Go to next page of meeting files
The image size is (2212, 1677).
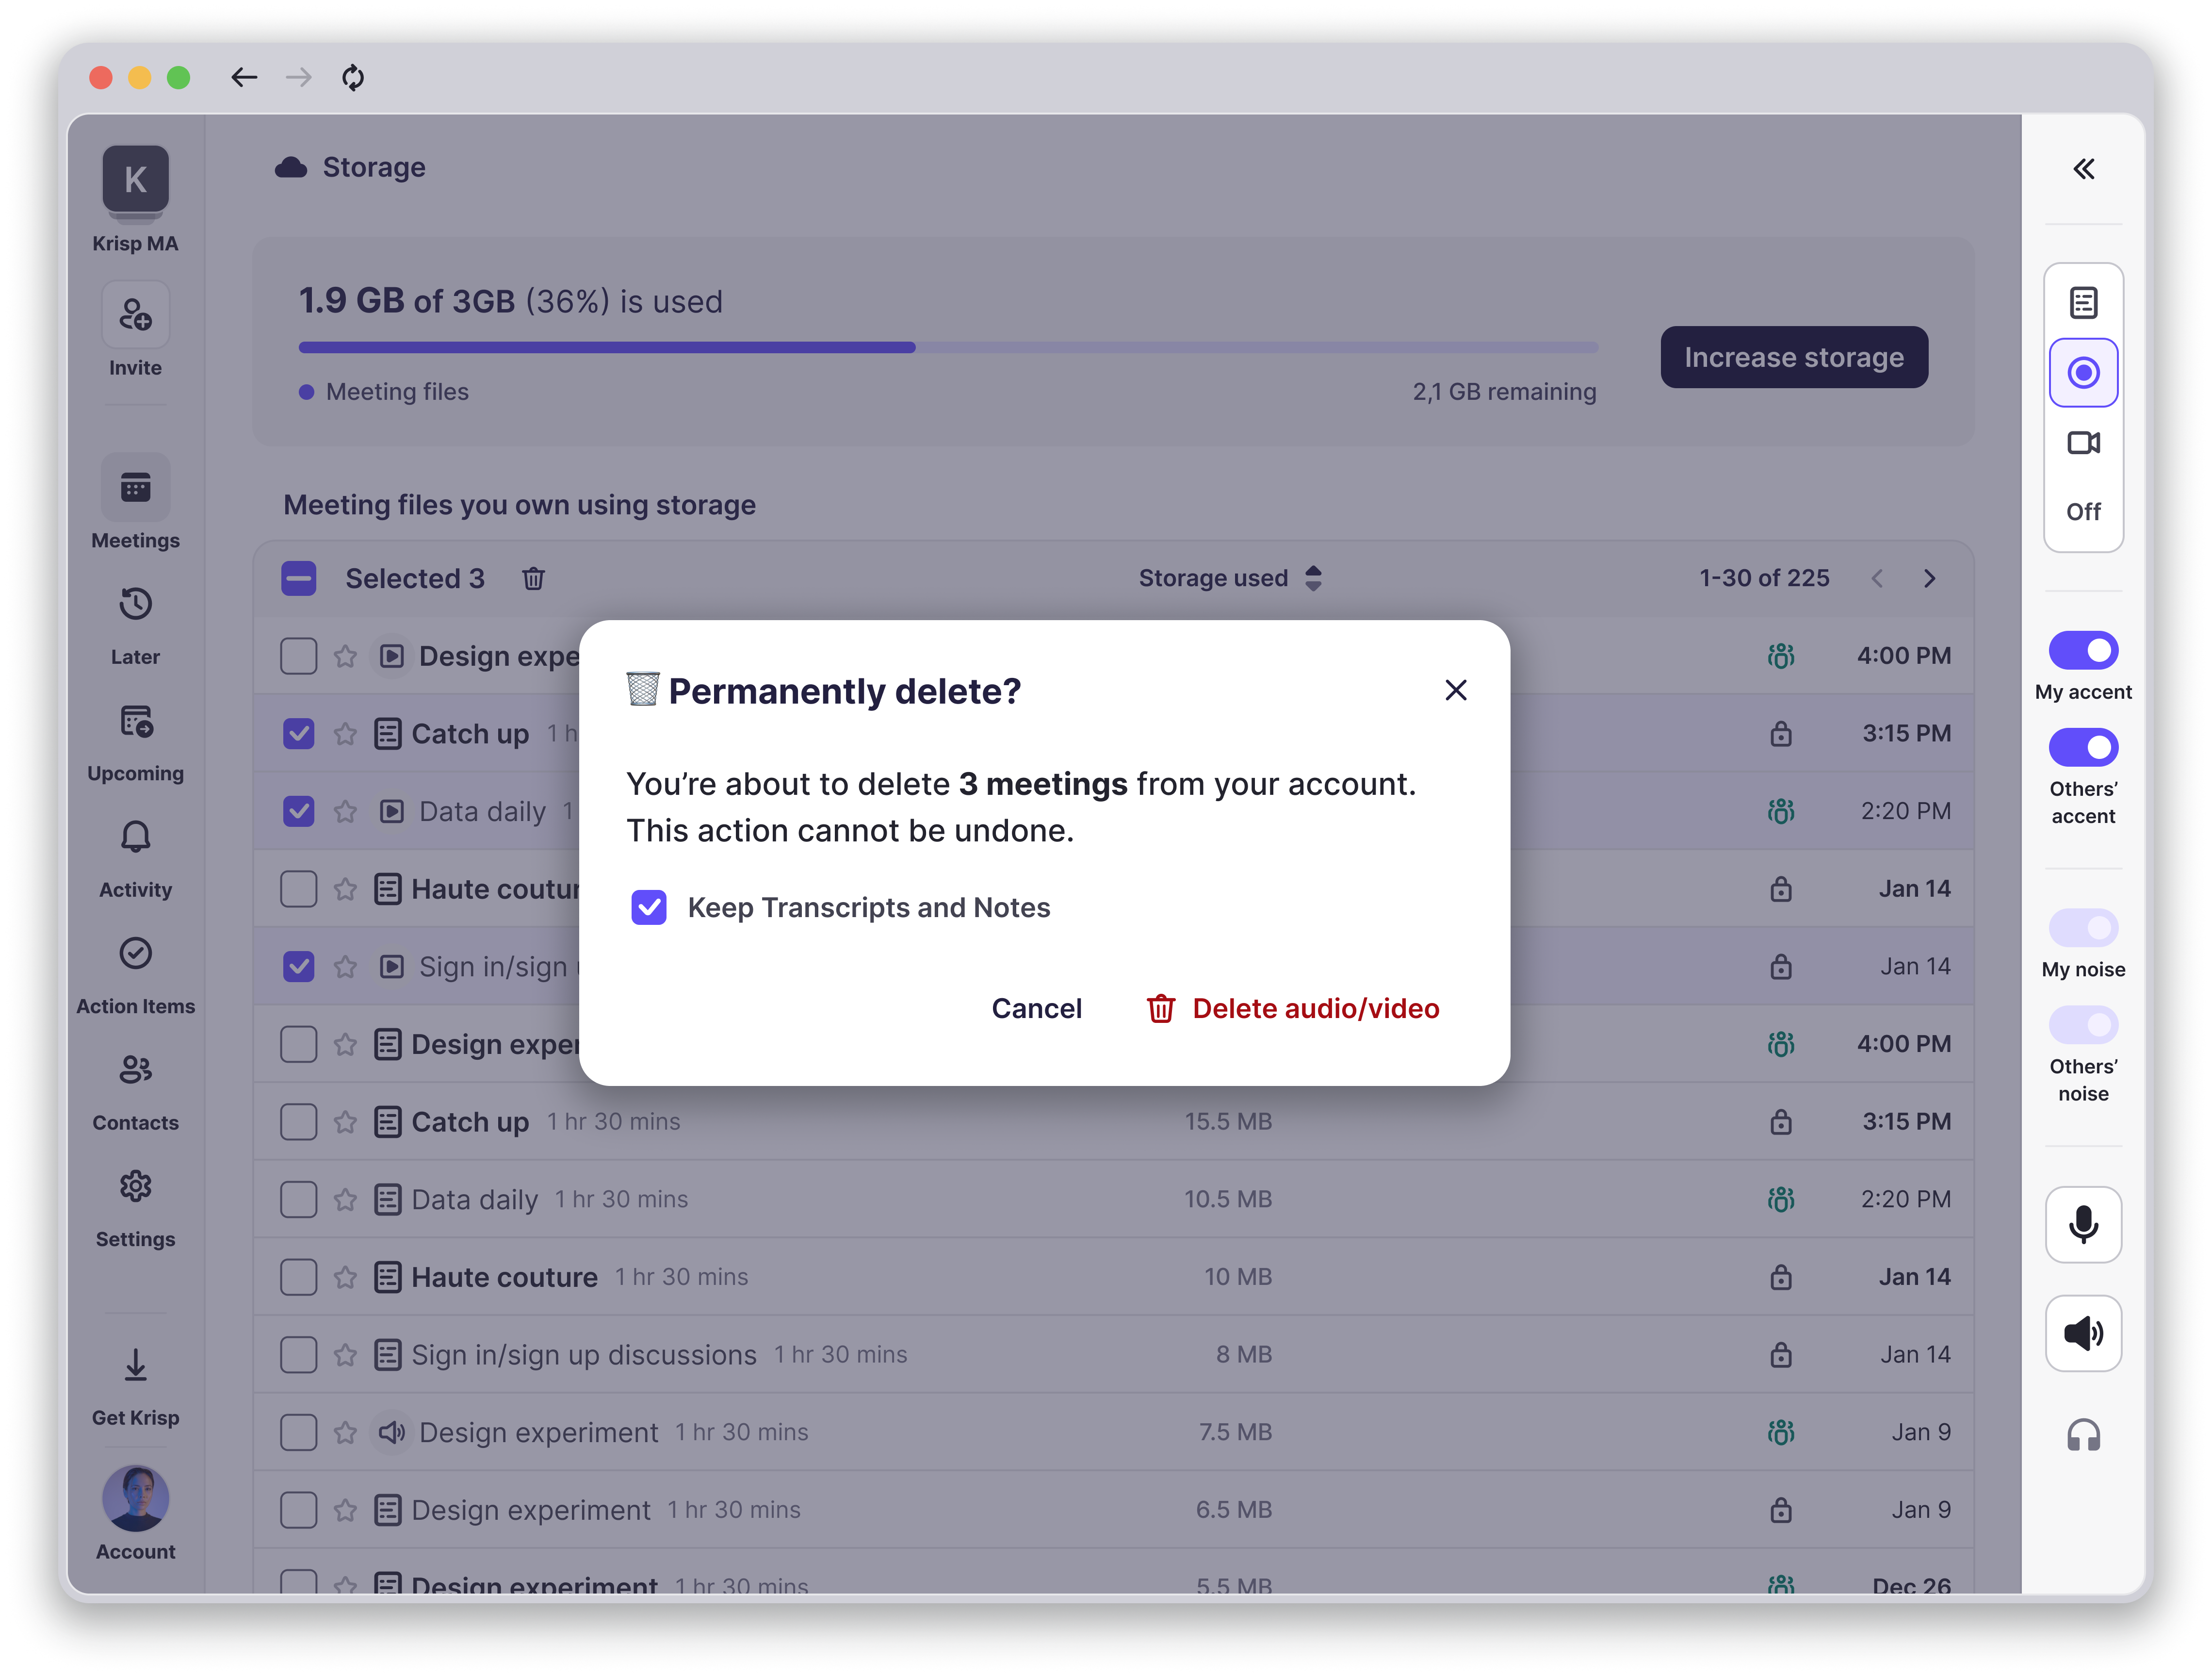tap(1929, 578)
